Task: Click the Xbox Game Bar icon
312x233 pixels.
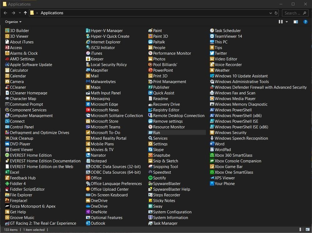Action: (x=212, y=167)
